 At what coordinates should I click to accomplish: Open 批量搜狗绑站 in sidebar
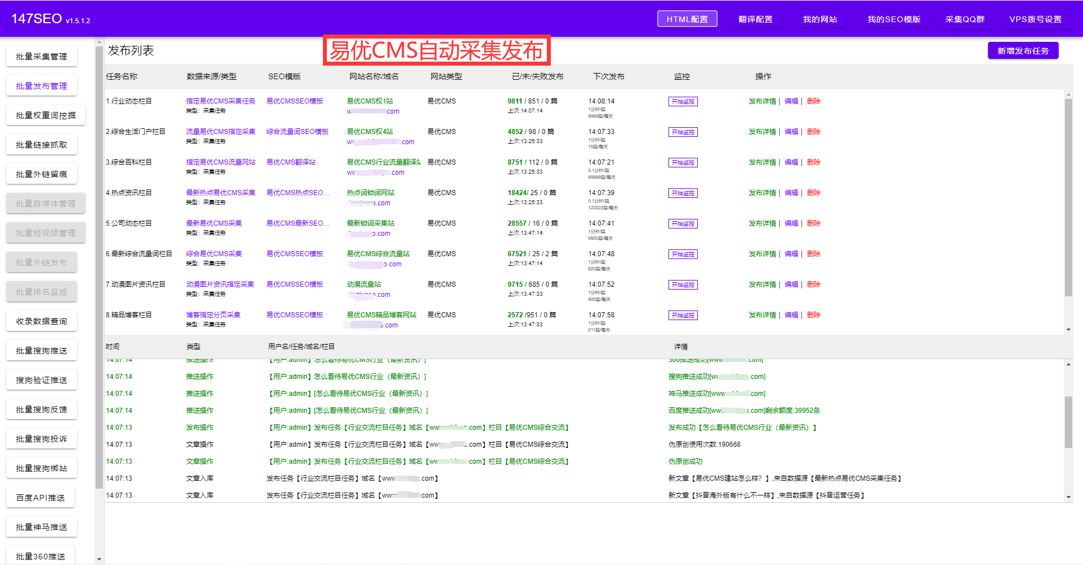pyautogui.click(x=41, y=468)
